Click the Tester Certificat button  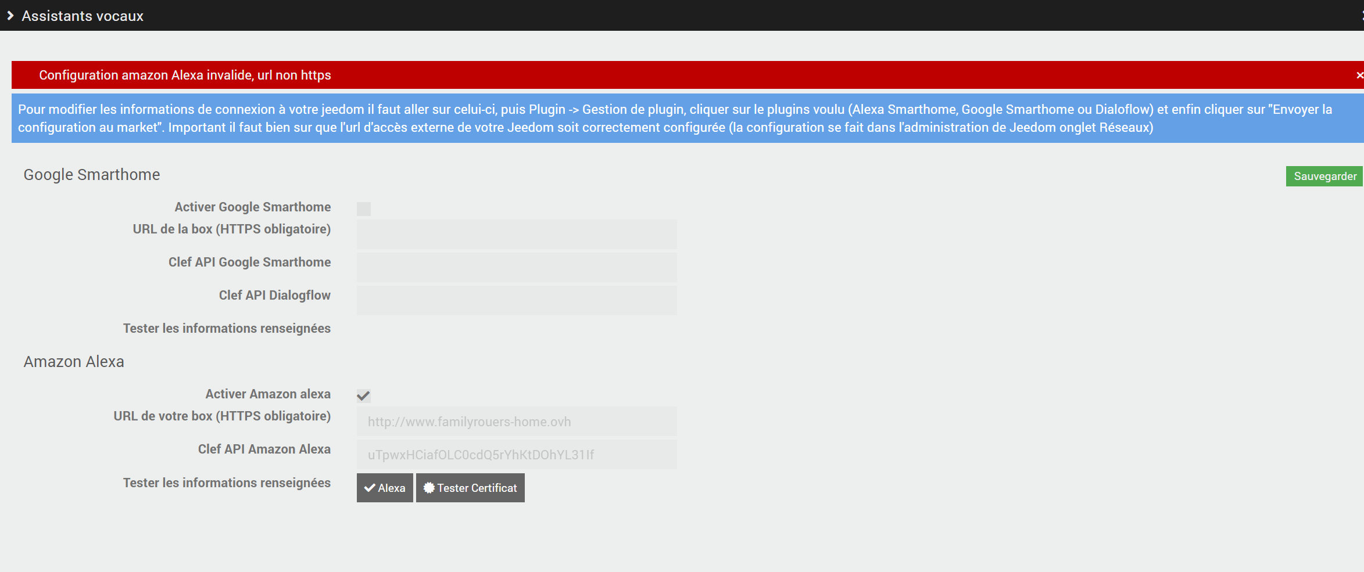point(470,488)
